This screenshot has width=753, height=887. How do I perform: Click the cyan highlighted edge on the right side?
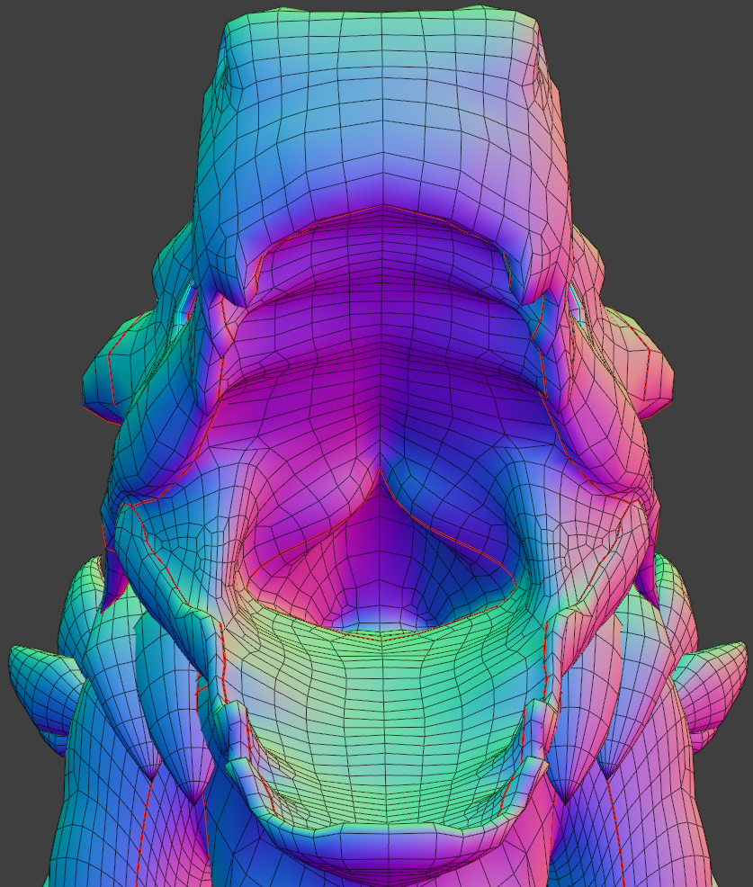pos(576,303)
